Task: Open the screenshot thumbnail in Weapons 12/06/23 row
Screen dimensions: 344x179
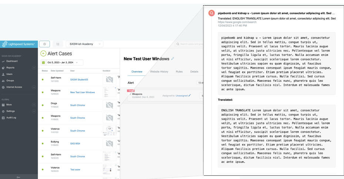Action: [x=109, y=92]
